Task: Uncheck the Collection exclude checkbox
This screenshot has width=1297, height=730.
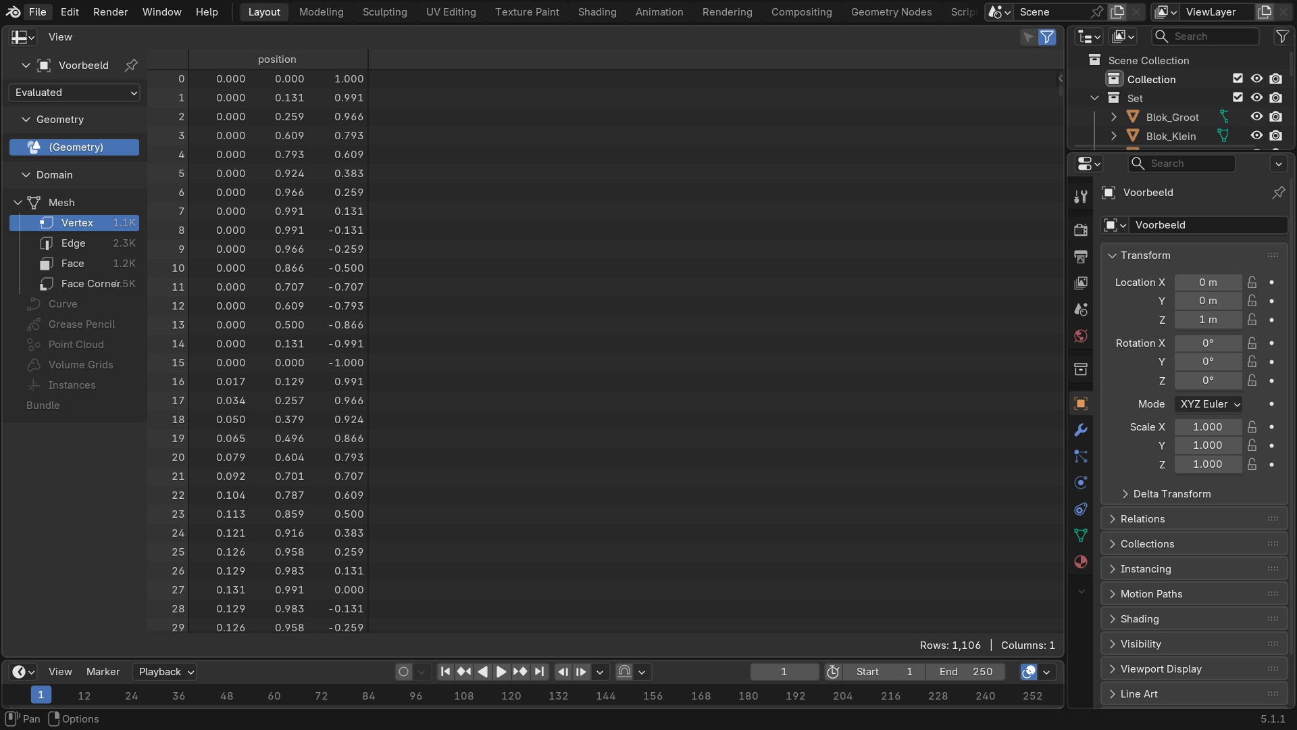Action: [1238, 79]
